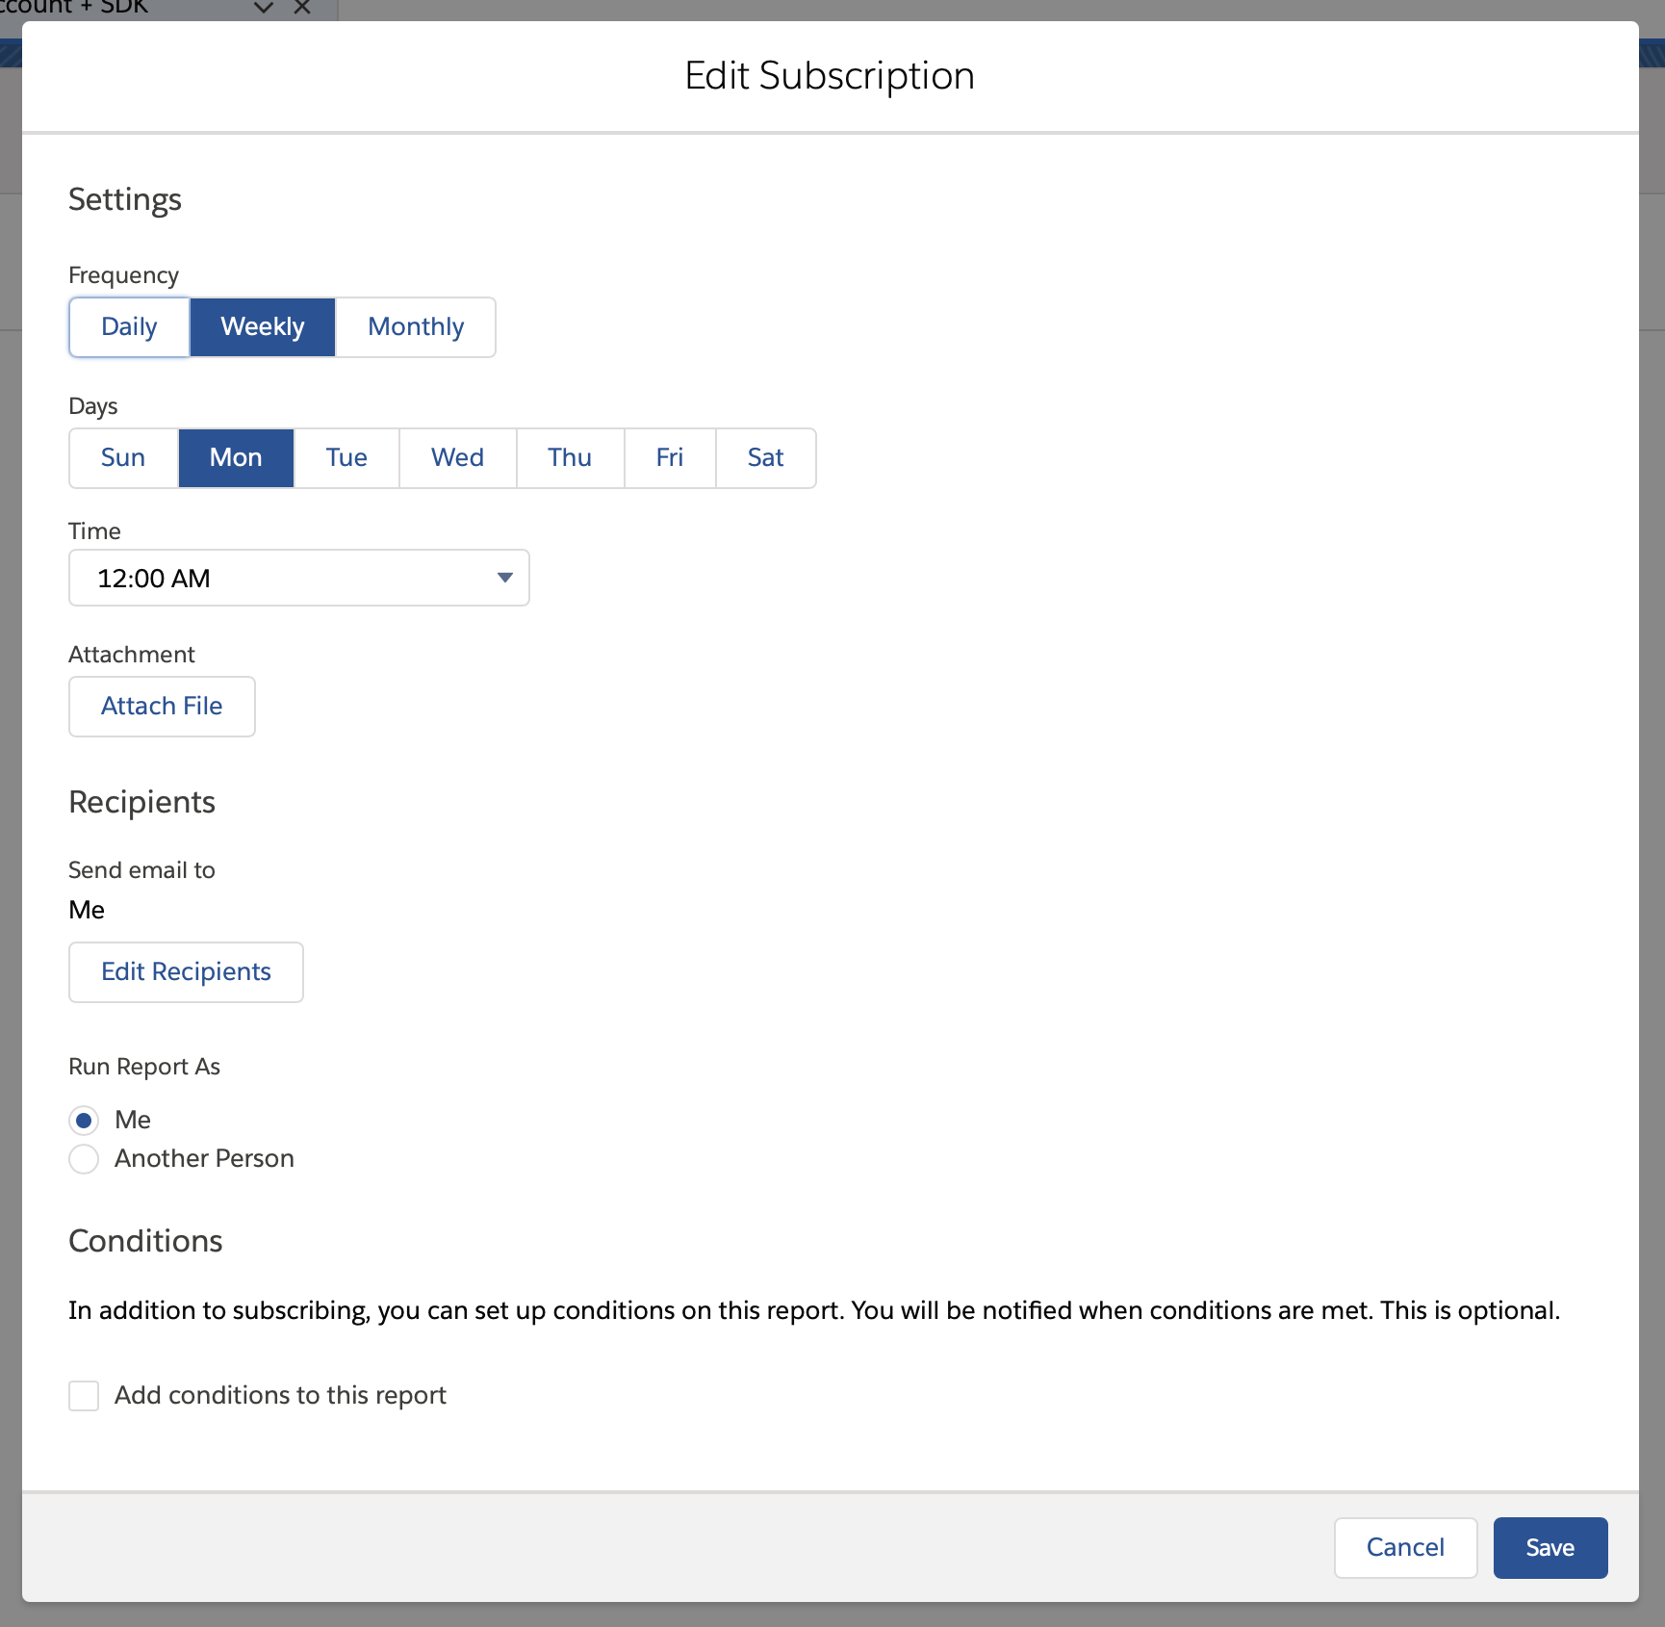1665x1627 pixels.
Task: Click the Attach File button
Action: (162, 707)
